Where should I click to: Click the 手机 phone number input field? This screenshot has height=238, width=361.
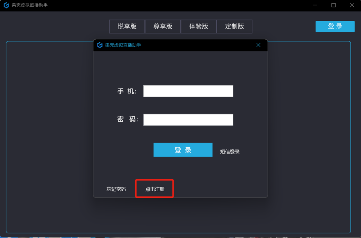coord(188,91)
